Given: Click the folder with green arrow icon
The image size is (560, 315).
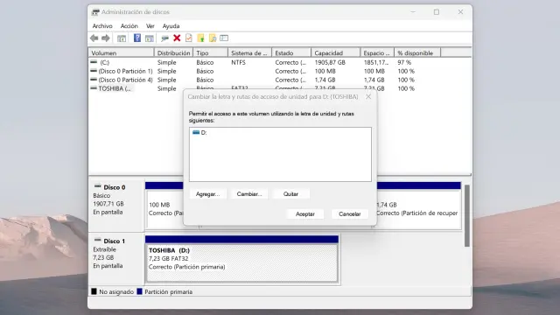Looking at the screenshot, I should pyautogui.click(x=200, y=38).
